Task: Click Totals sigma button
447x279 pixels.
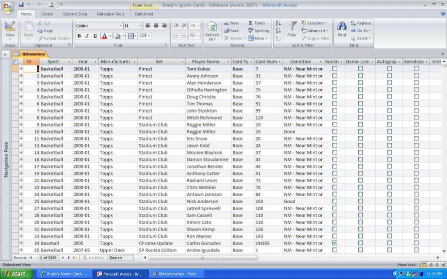Action: tap(257, 23)
